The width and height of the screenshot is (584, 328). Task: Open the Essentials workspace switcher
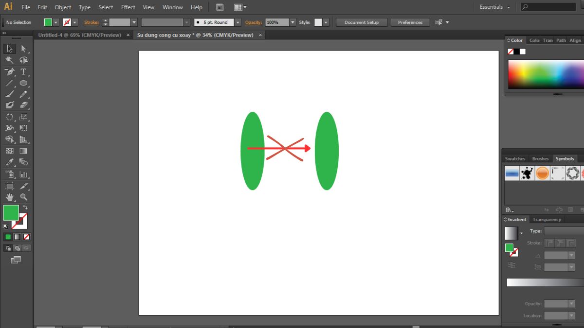click(x=495, y=7)
